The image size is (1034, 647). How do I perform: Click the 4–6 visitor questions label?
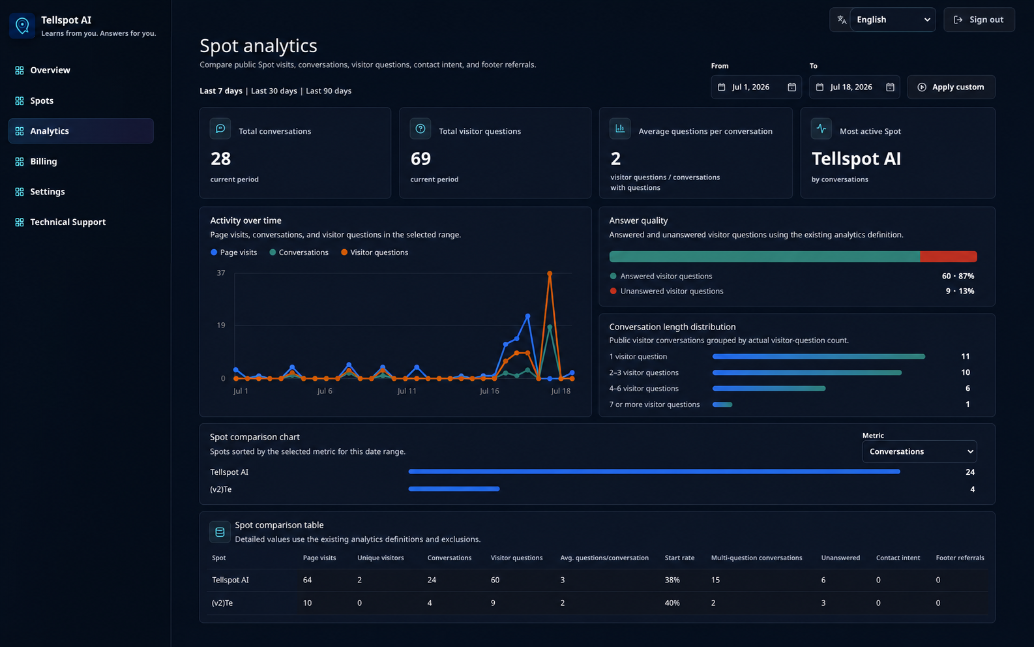click(x=644, y=389)
